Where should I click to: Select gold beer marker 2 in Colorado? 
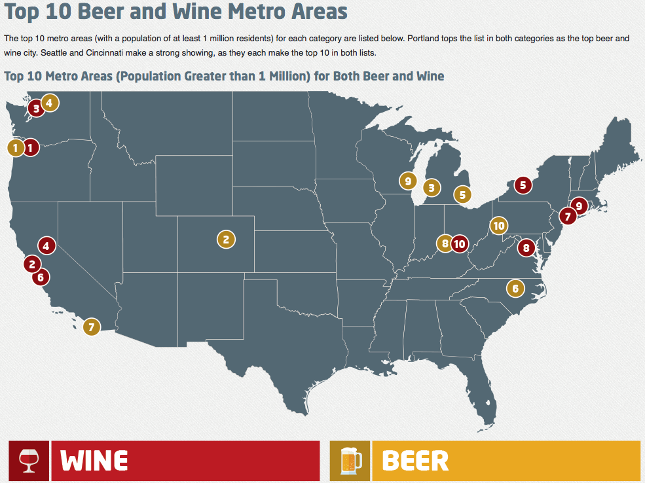point(226,240)
